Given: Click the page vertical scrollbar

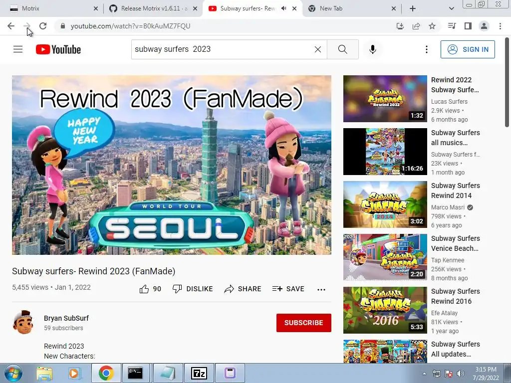Looking at the screenshot, I should point(507,82).
